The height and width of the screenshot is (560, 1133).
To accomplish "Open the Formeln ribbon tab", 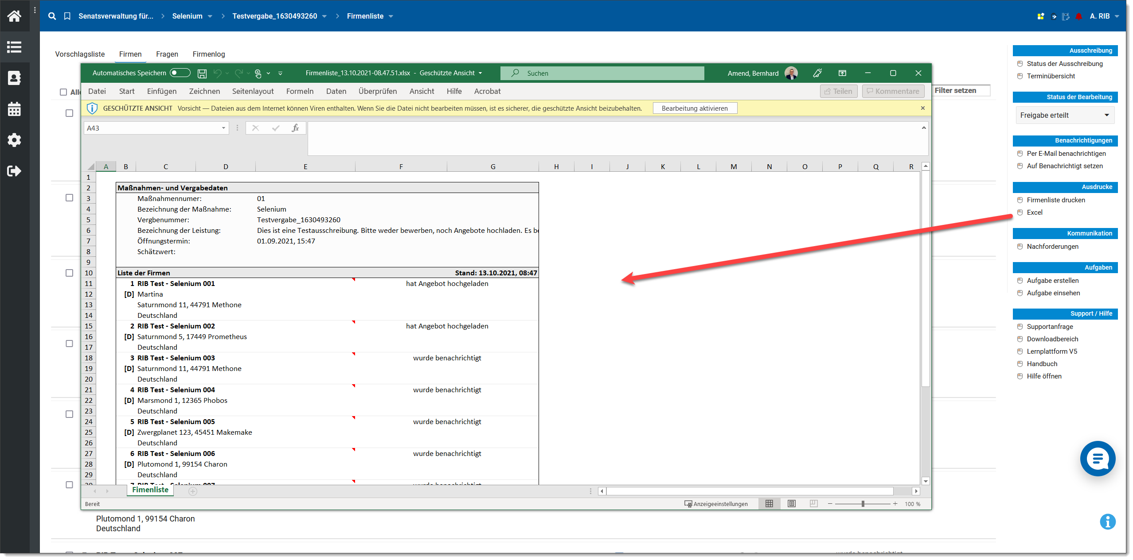I will pyautogui.click(x=300, y=91).
